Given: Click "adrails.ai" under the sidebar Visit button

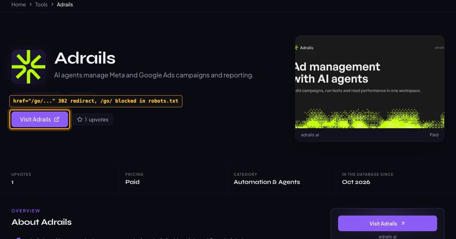Looking at the screenshot, I should 388,237.
